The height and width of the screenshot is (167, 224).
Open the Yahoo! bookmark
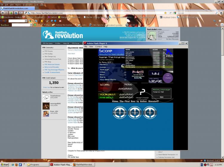point(53,17)
